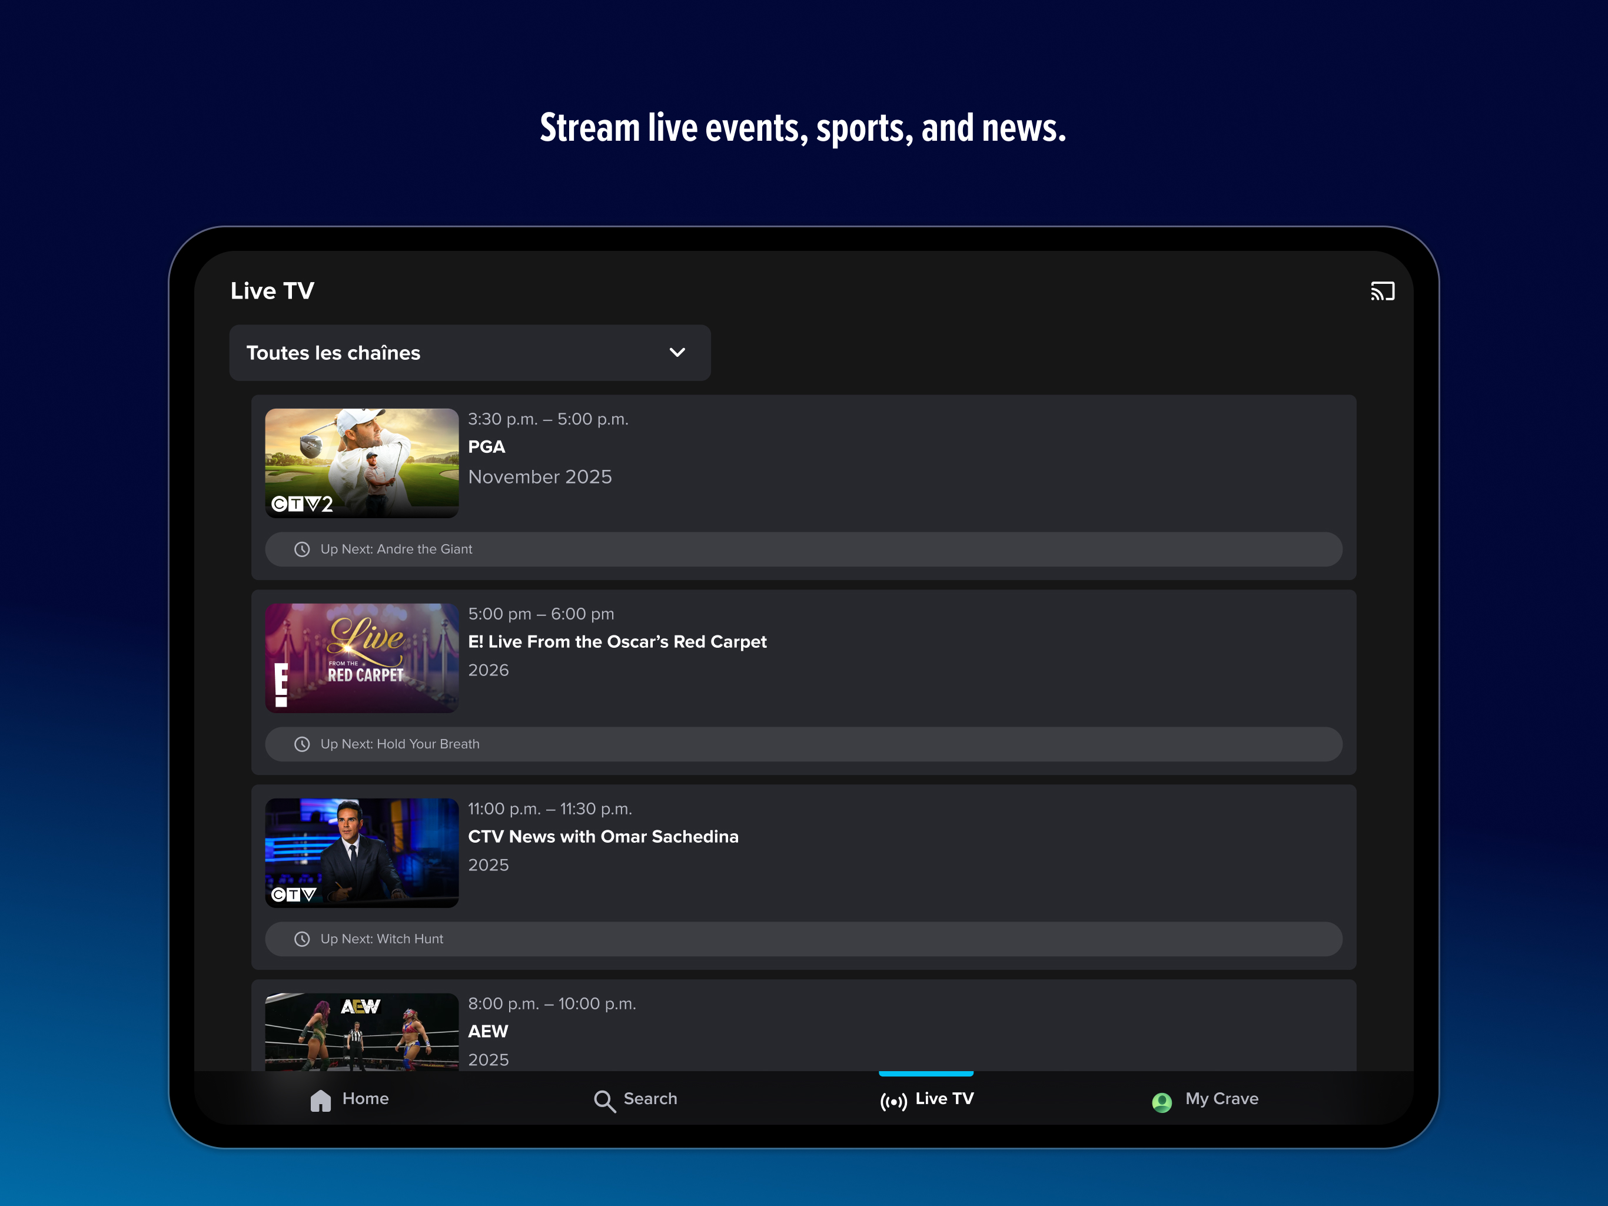Image resolution: width=1608 pixels, height=1206 pixels.
Task: Click clock icon beside Witch Hunt
Action: click(303, 939)
